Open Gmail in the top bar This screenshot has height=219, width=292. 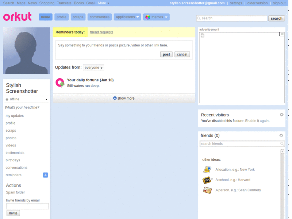click(x=91, y=3)
